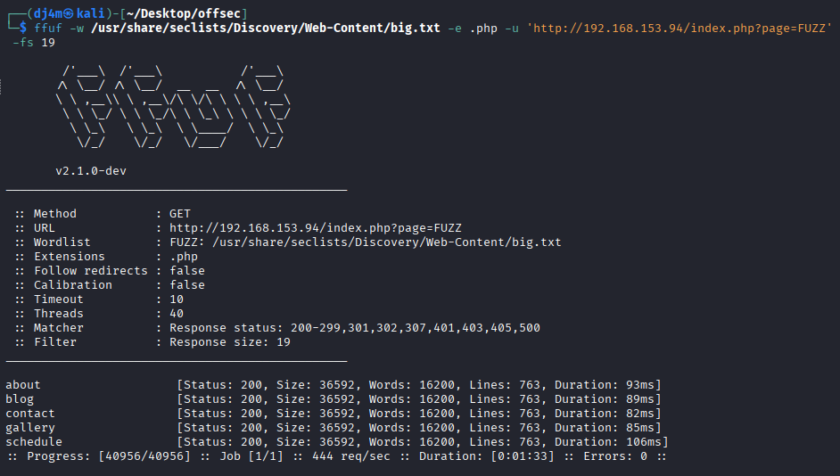Click the Kali skull symbol in the prompt

pos(69,14)
